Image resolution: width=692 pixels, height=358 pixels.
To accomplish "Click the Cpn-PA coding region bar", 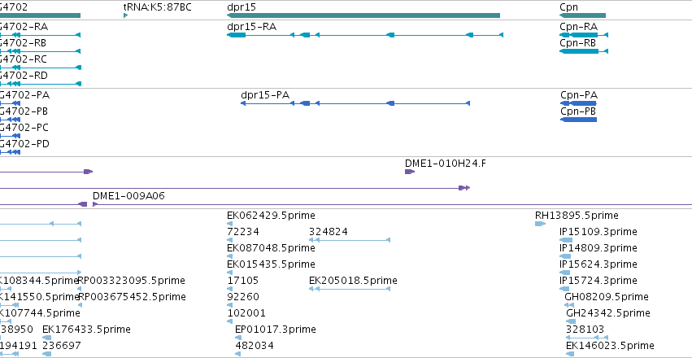I will click(578, 103).
